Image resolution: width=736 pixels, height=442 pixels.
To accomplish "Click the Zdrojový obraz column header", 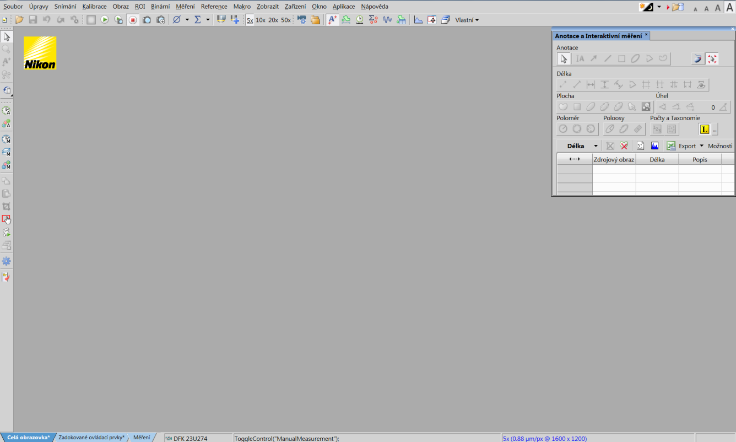I will 614,159.
